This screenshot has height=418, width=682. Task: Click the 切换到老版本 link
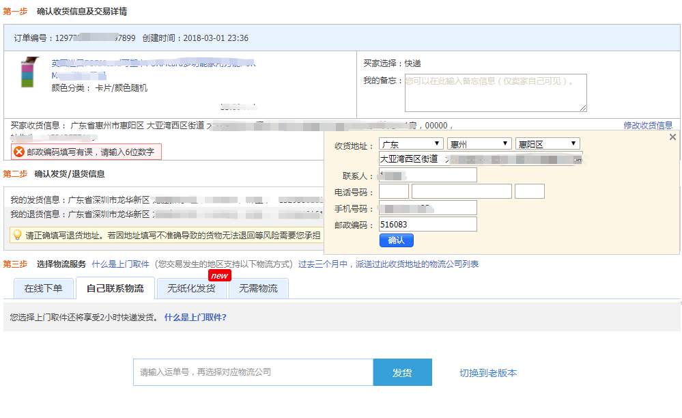click(487, 373)
